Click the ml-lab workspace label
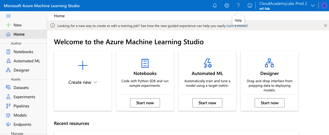This screenshot has height=135, width=329. tap(264, 9)
